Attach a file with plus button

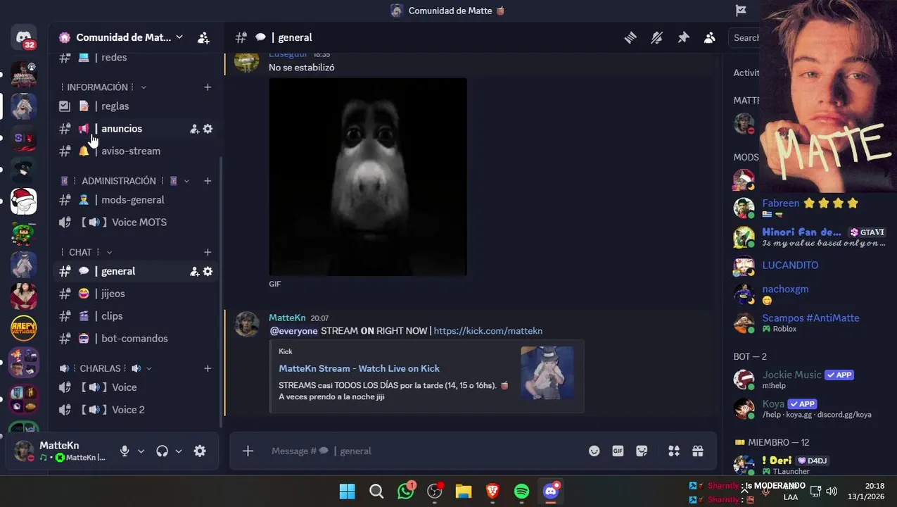pos(248,451)
